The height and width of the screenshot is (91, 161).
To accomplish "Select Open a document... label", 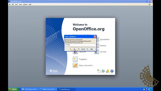I will (x=86, y=65).
